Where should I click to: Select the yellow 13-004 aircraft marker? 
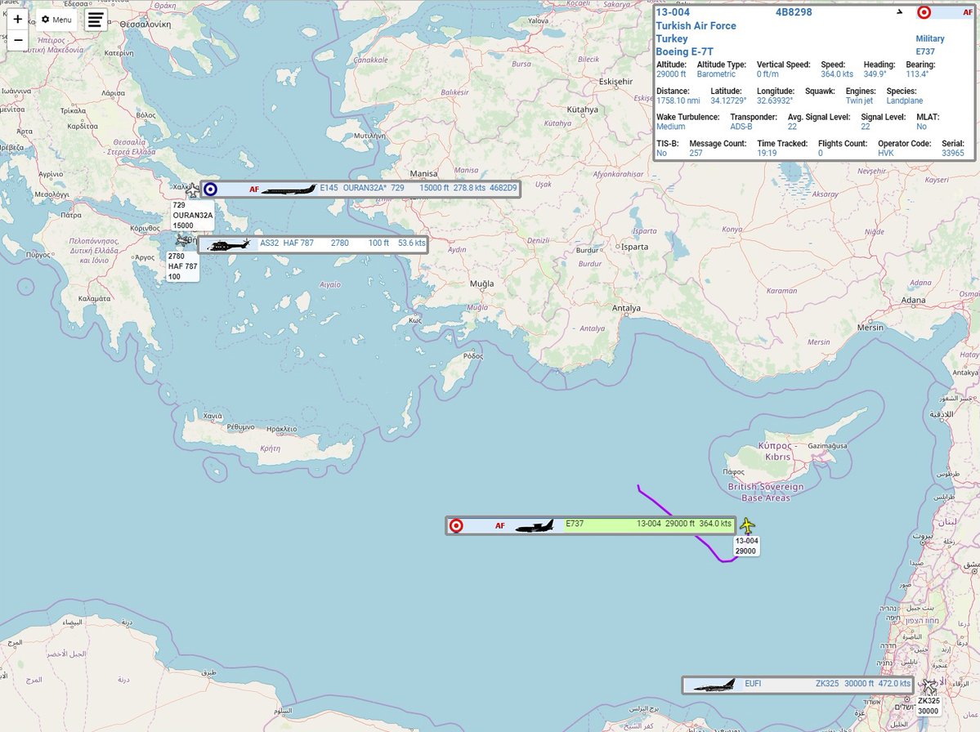pyautogui.click(x=747, y=525)
